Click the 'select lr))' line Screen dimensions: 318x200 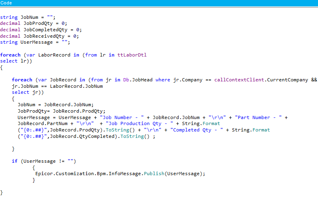pos(16,61)
